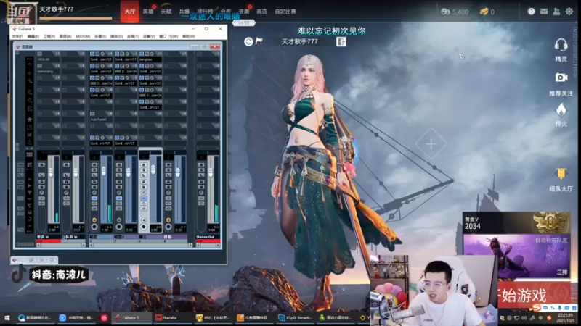
Task: Click the gold ticket currency icon
Action: pyautogui.click(x=484, y=12)
